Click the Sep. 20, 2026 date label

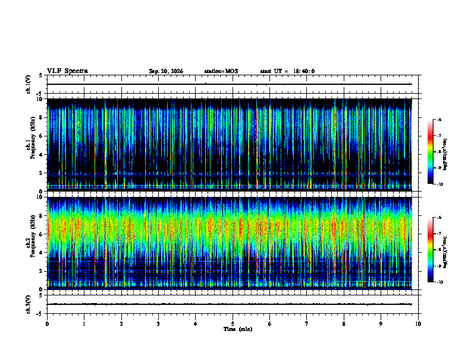[166, 71]
